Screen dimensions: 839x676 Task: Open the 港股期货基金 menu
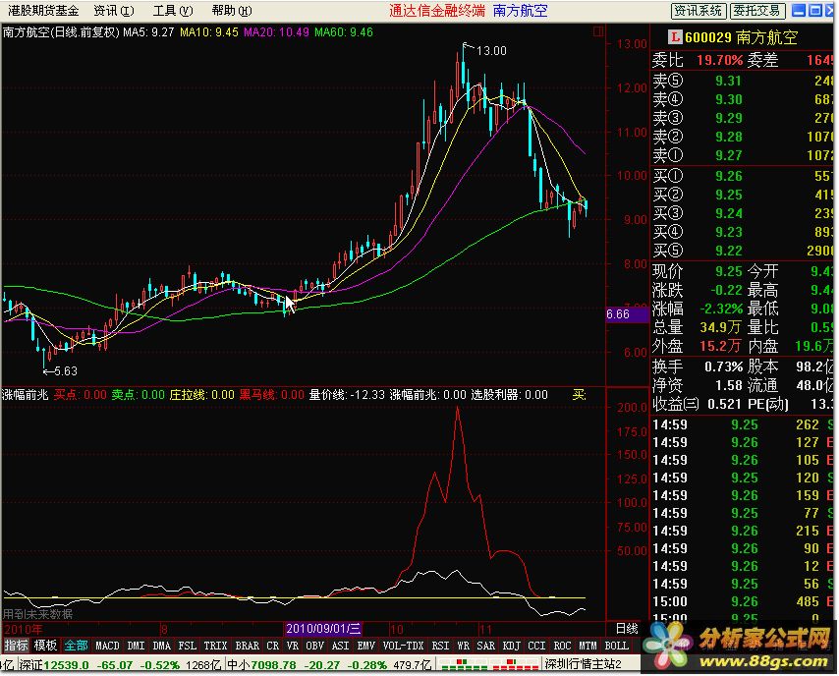[x=43, y=11]
